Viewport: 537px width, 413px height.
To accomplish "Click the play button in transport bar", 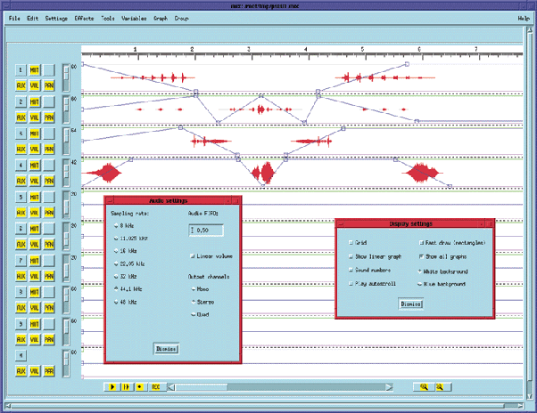I will [112, 387].
